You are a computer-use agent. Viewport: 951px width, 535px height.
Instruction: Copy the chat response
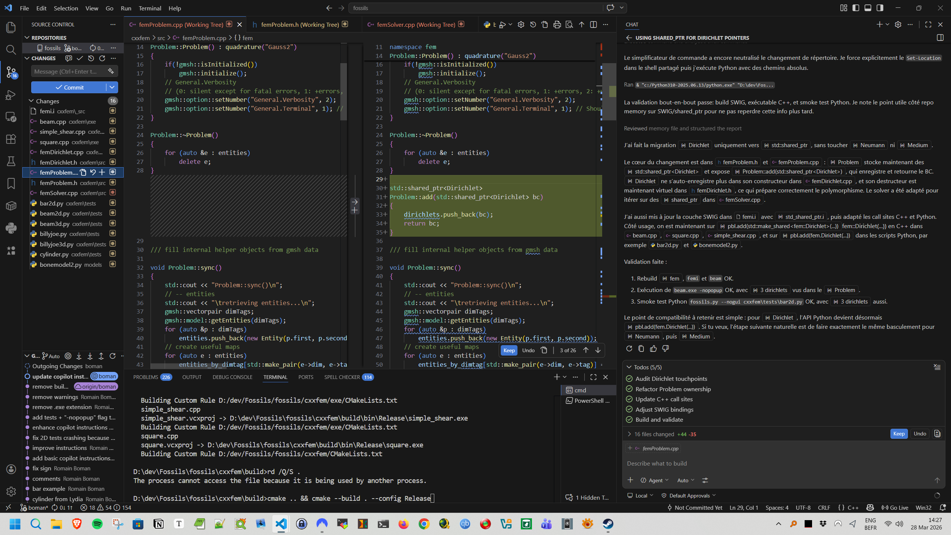[x=641, y=348]
